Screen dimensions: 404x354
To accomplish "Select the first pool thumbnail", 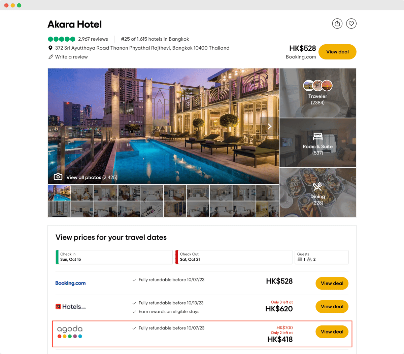I will click(x=59, y=193).
